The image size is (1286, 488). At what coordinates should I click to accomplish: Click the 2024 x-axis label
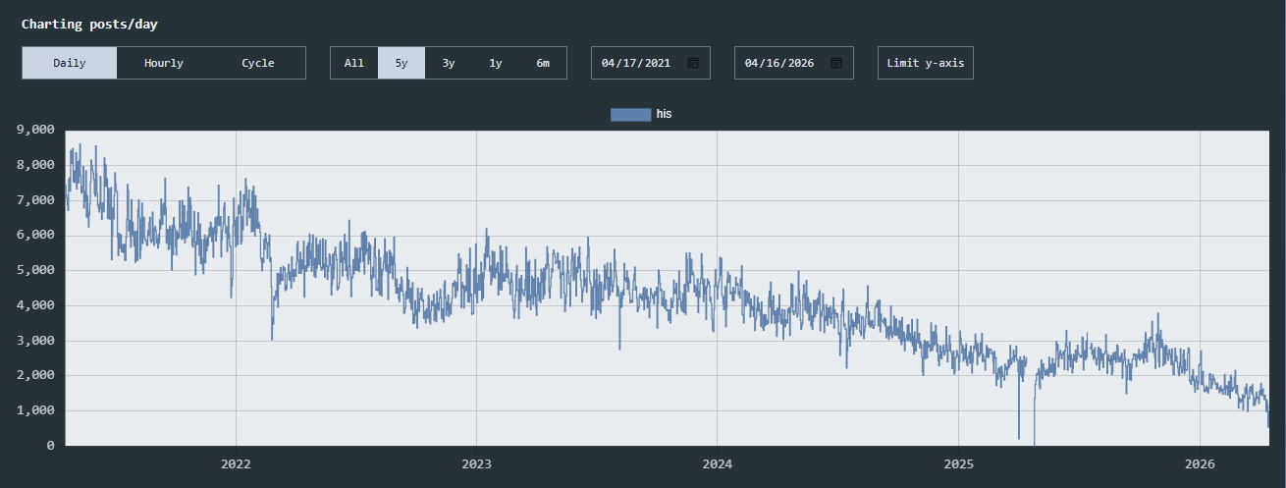coord(717,463)
